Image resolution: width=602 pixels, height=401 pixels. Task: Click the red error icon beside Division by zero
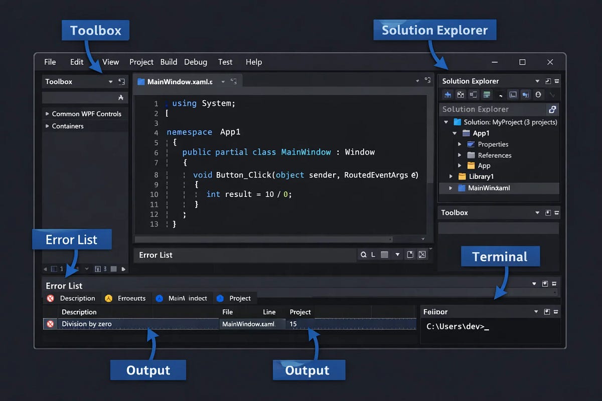50,324
